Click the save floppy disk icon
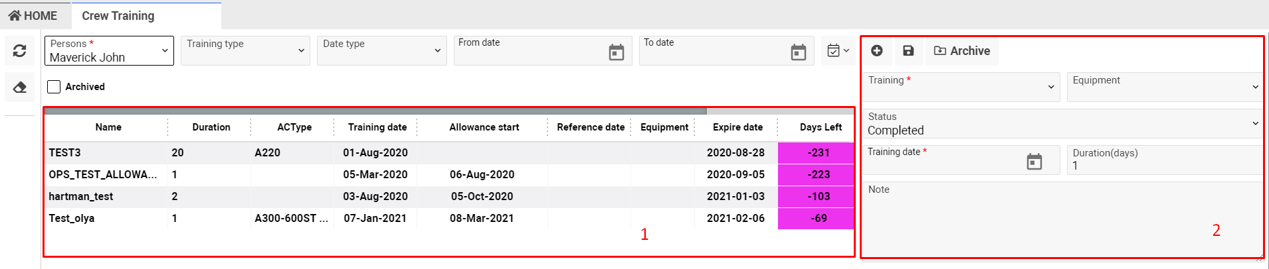1269x269 pixels. 908,51
